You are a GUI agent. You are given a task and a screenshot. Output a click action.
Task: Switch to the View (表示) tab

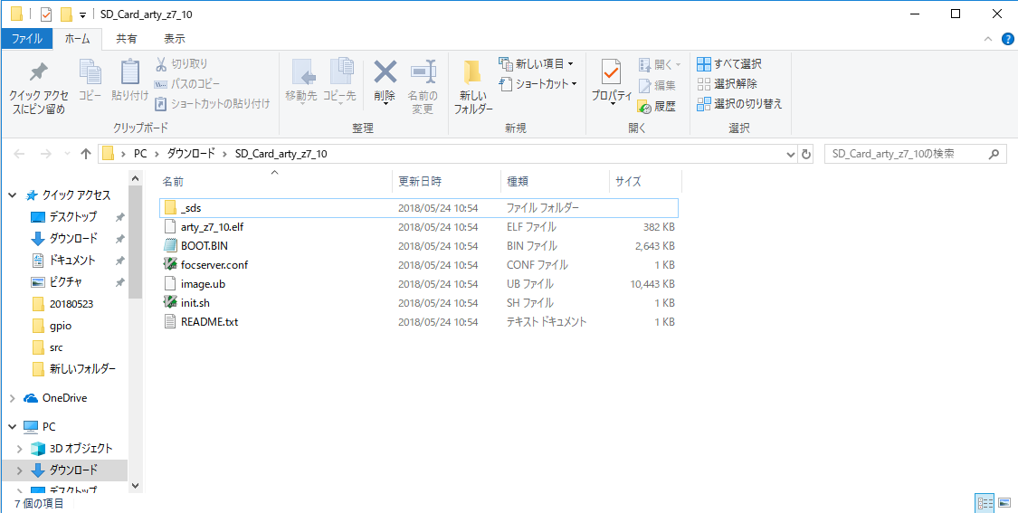pos(175,39)
